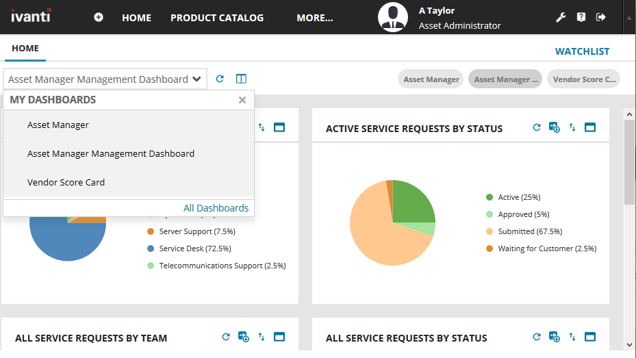
Task: Click the help question mark icon
Action: point(581,18)
